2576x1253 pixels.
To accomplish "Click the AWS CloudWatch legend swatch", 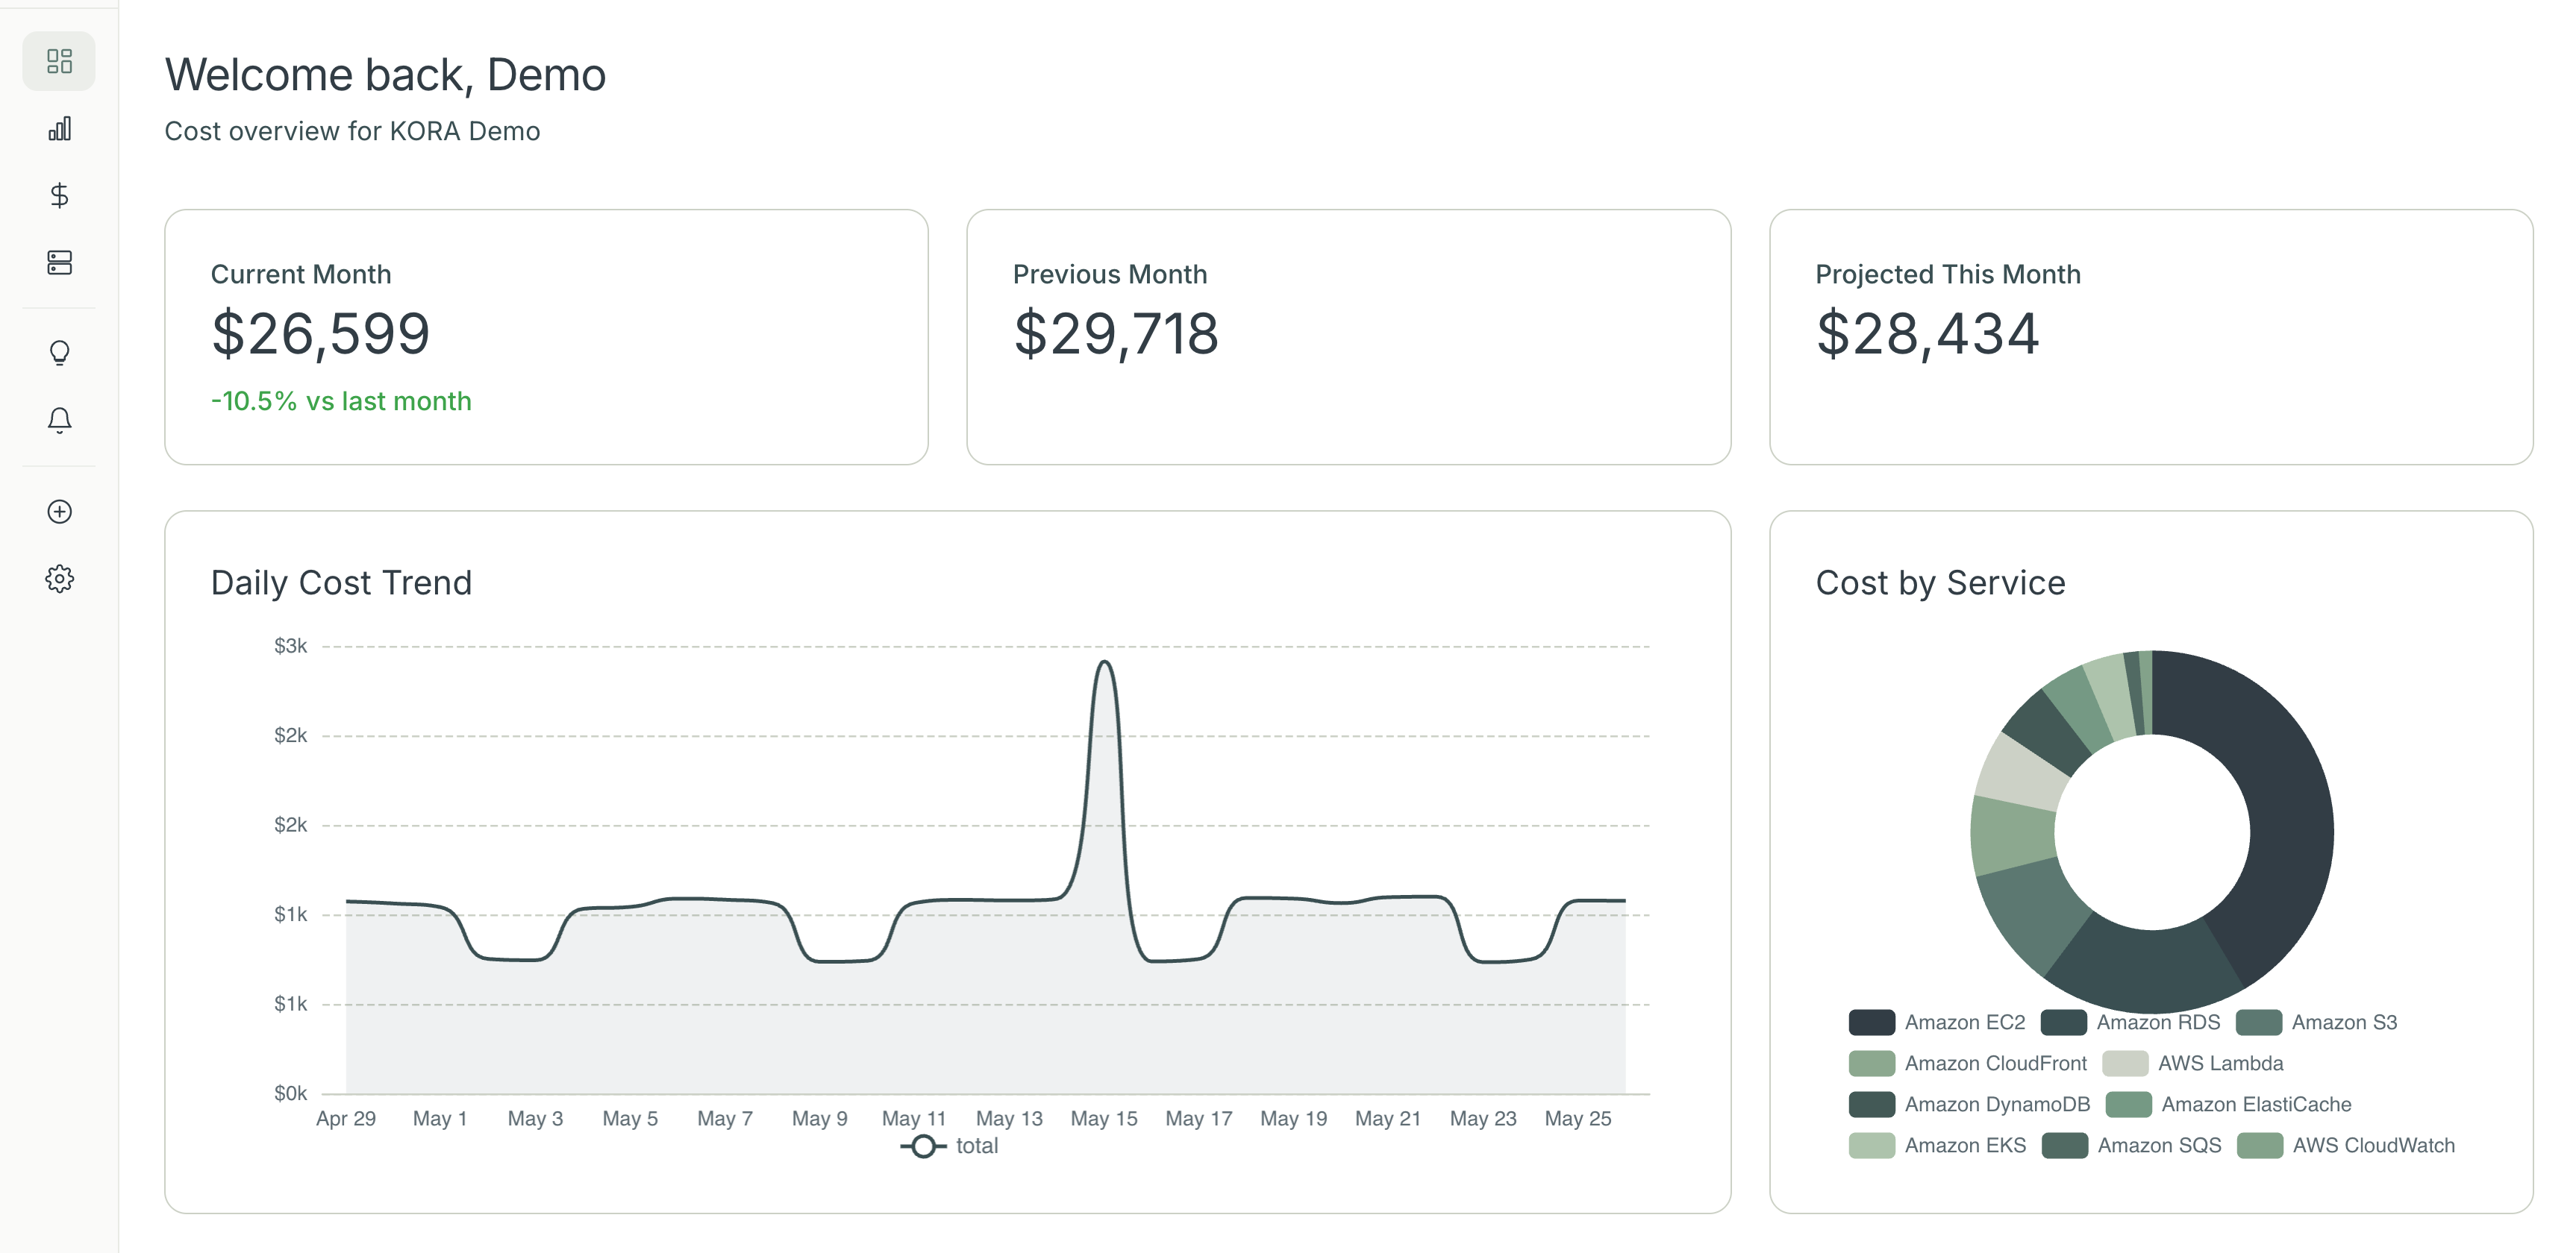I will [x=2259, y=1145].
